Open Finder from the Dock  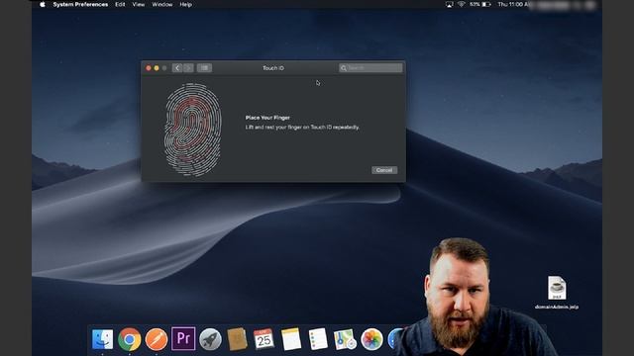point(102,338)
